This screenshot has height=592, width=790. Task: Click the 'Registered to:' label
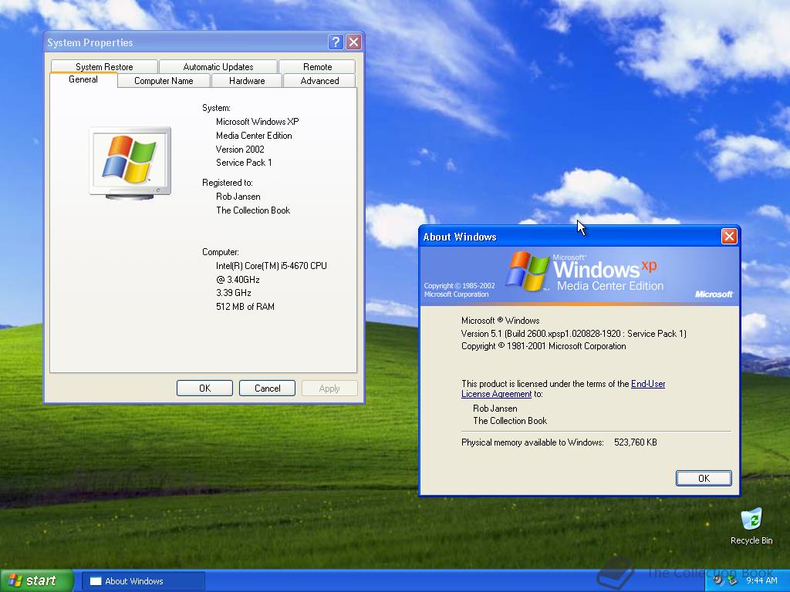(x=228, y=183)
